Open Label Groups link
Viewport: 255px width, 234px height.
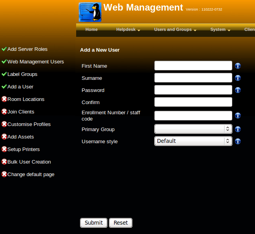pos(22,74)
